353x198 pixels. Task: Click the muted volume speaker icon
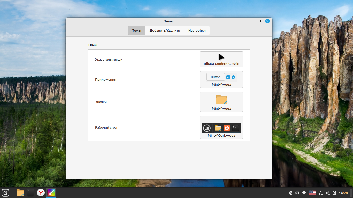[328, 193]
